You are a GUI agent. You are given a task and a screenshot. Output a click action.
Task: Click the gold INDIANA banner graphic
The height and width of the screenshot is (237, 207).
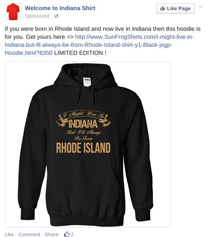click(x=83, y=119)
